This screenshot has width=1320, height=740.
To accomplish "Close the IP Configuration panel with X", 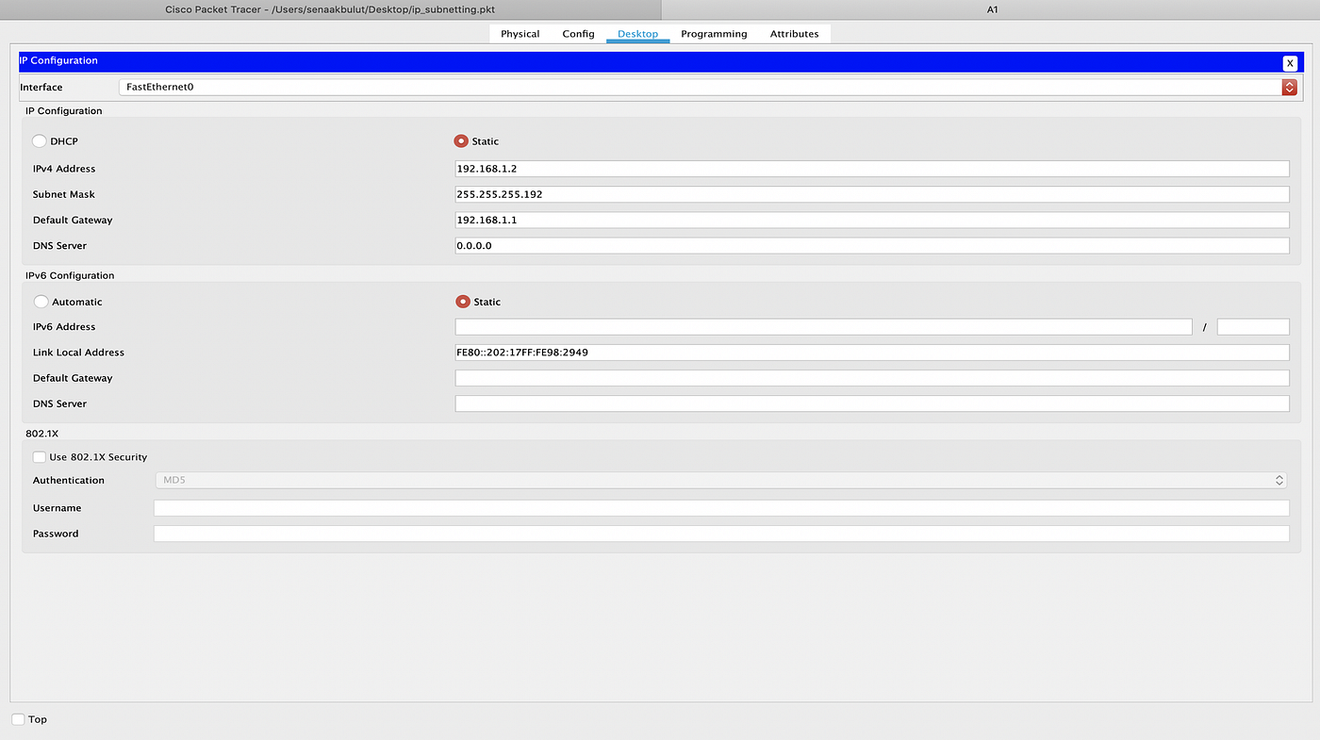I will pyautogui.click(x=1290, y=63).
